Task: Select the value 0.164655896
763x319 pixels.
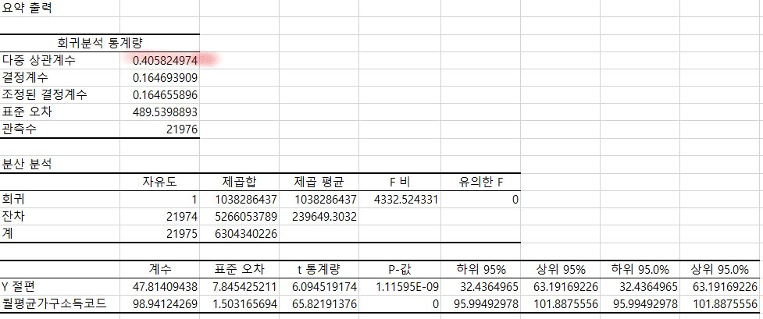Action: (x=165, y=95)
